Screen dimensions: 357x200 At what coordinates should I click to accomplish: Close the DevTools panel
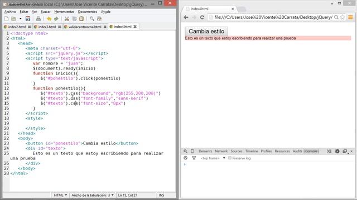[351, 151]
